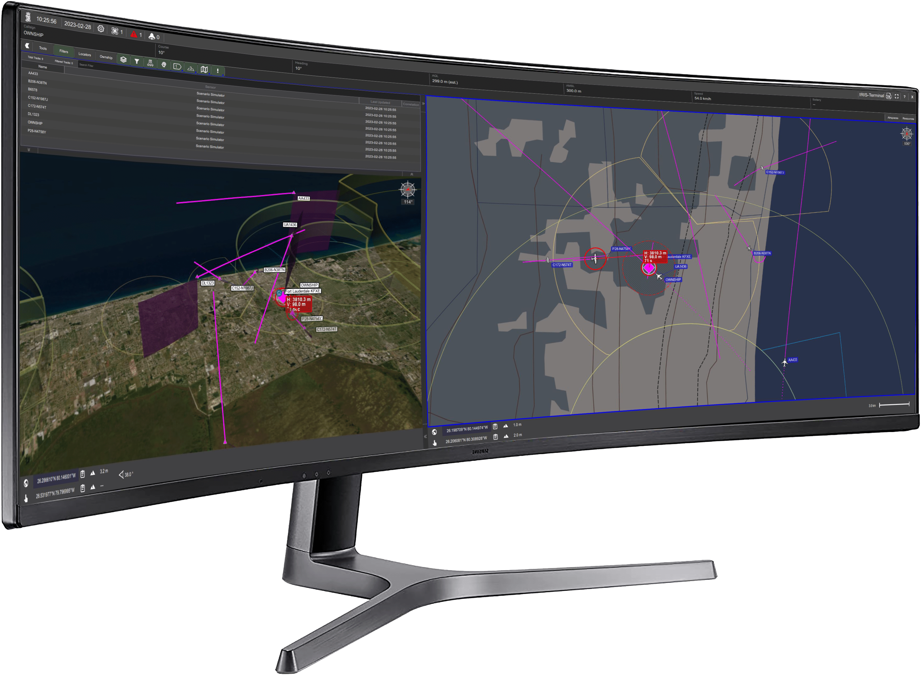Click the red collision warning box on 3D map
The image size is (921, 675).
tap(299, 305)
